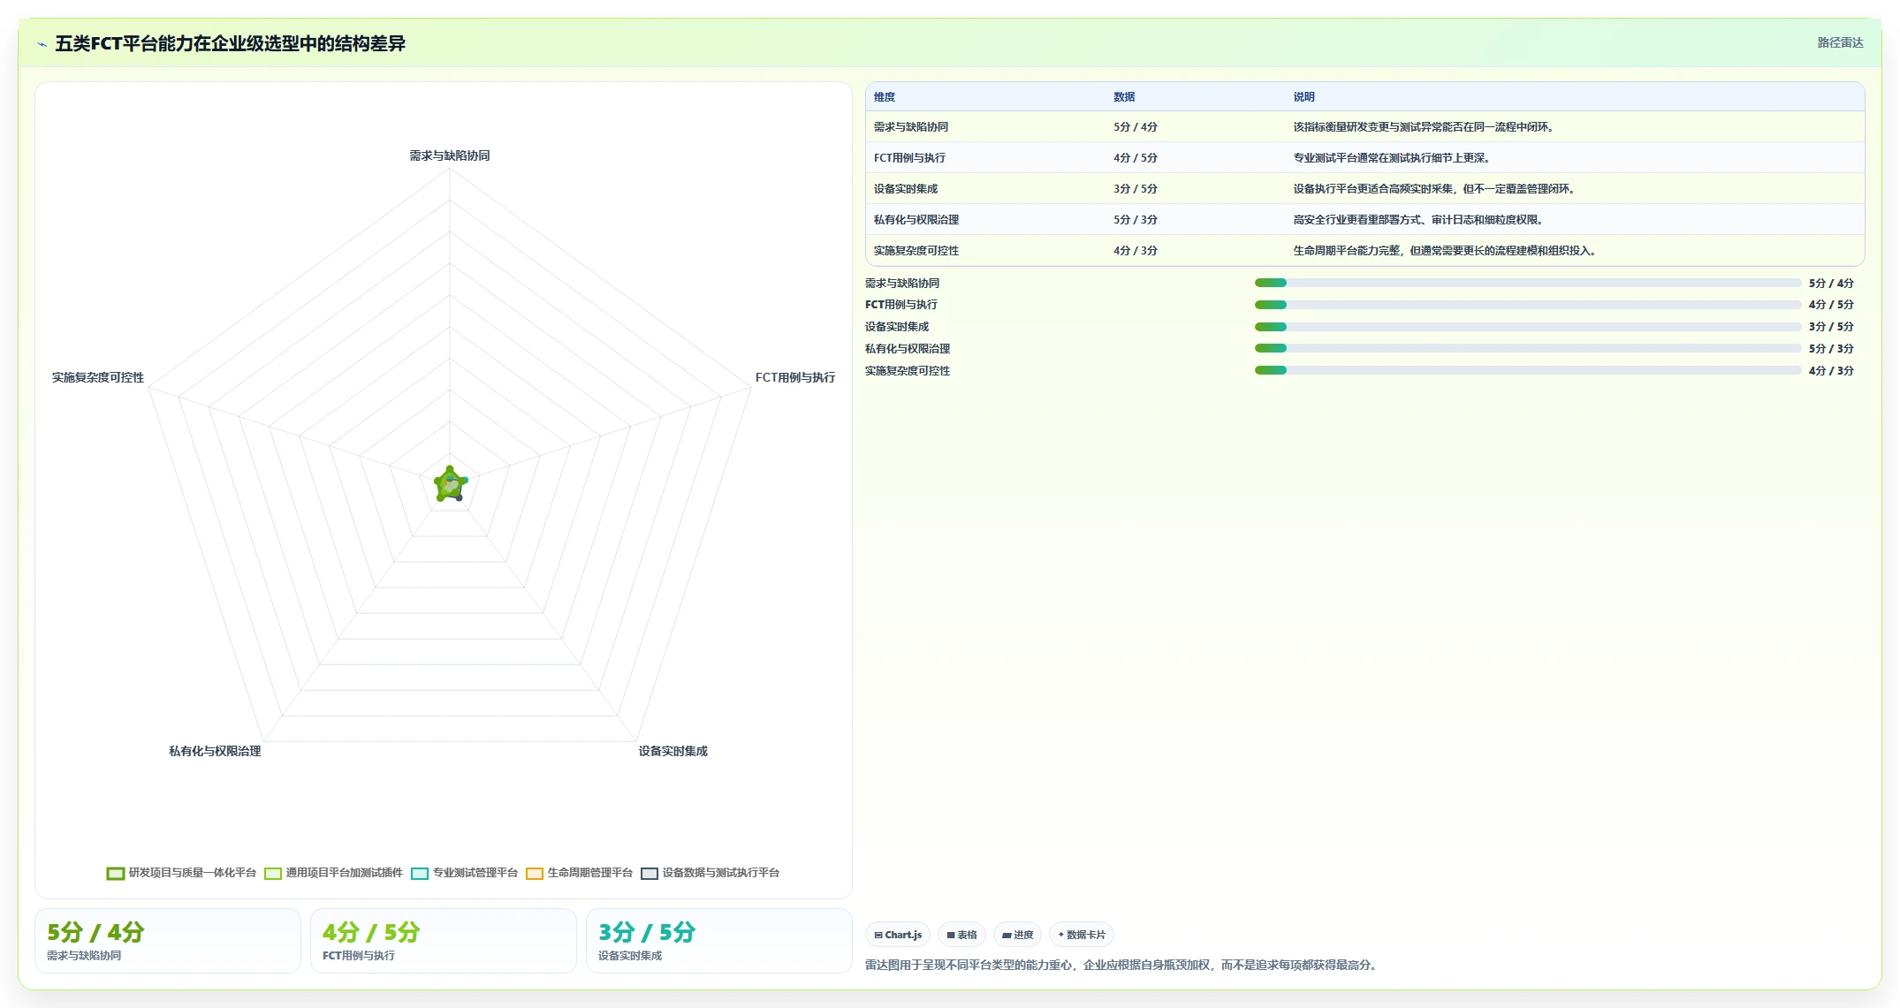
Task: Click the 进度 tag chip
Action: coord(1018,935)
